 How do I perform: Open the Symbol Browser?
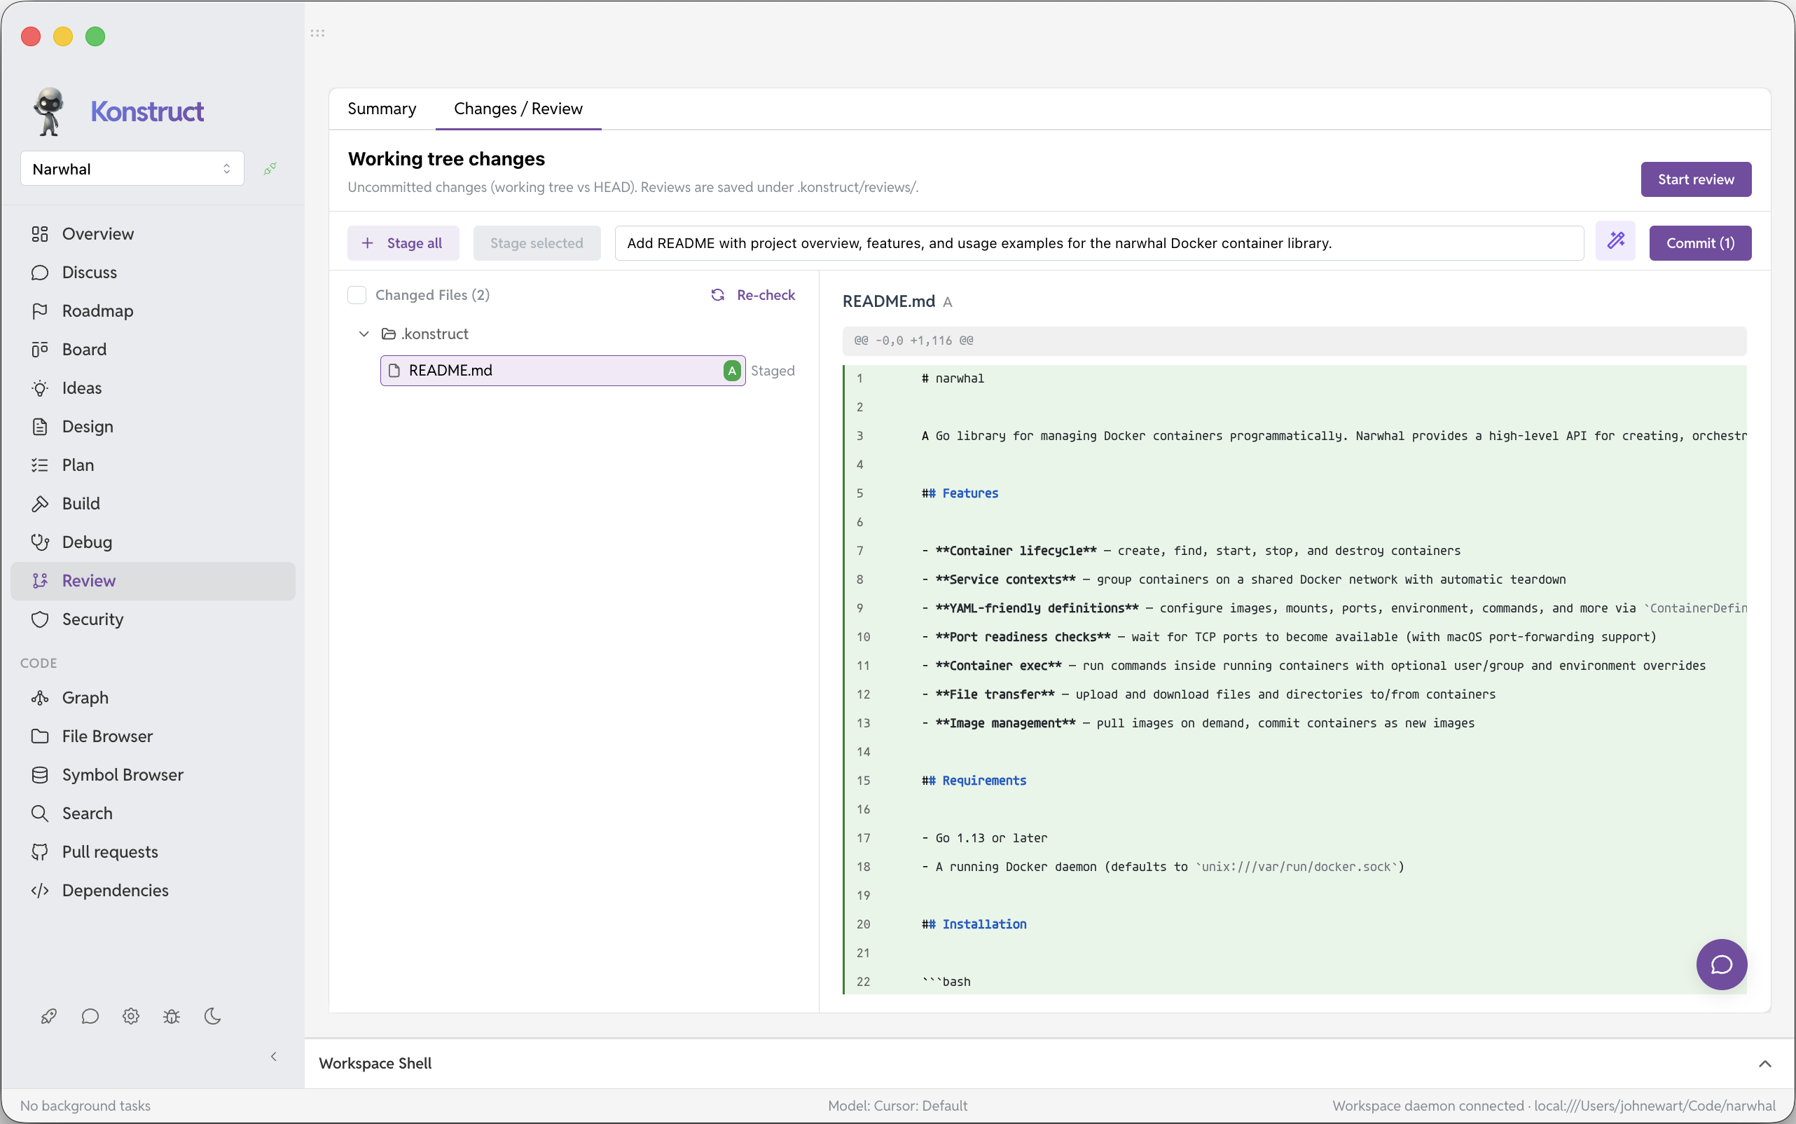(x=153, y=775)
